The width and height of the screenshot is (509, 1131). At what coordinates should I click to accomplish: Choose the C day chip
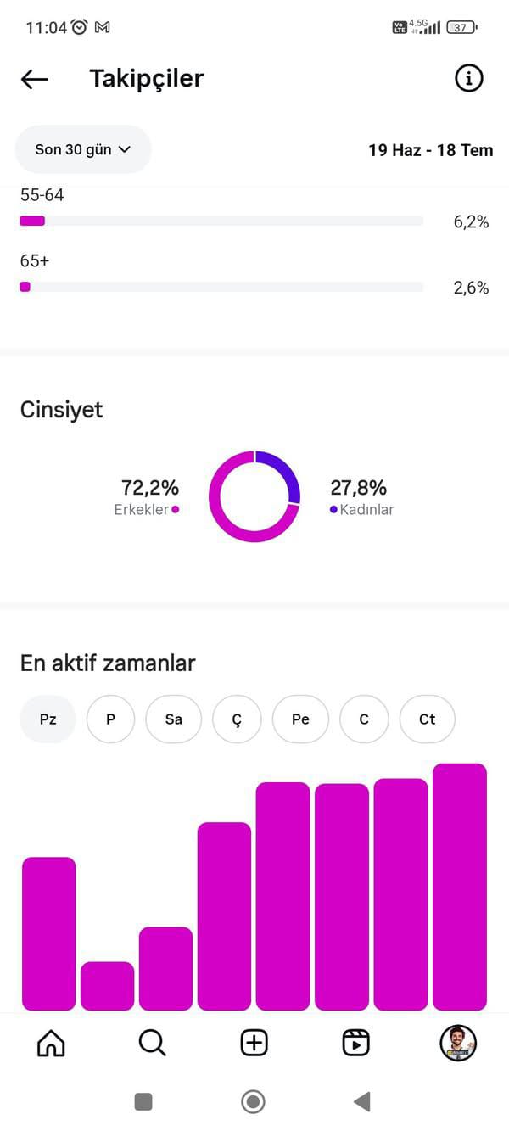coord(364,719)
